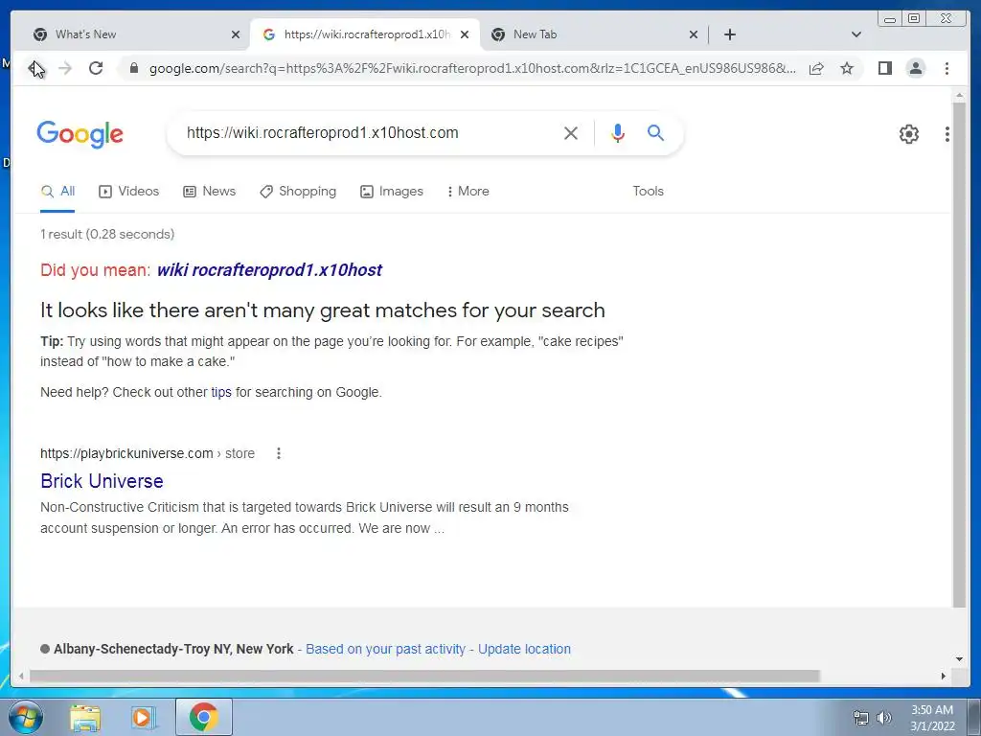Viewport: 981px width, 736px height.
Task: Click the Update location link
Action: [524, 649]
